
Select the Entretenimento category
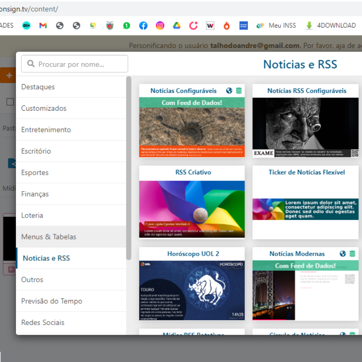click(71, 130)
